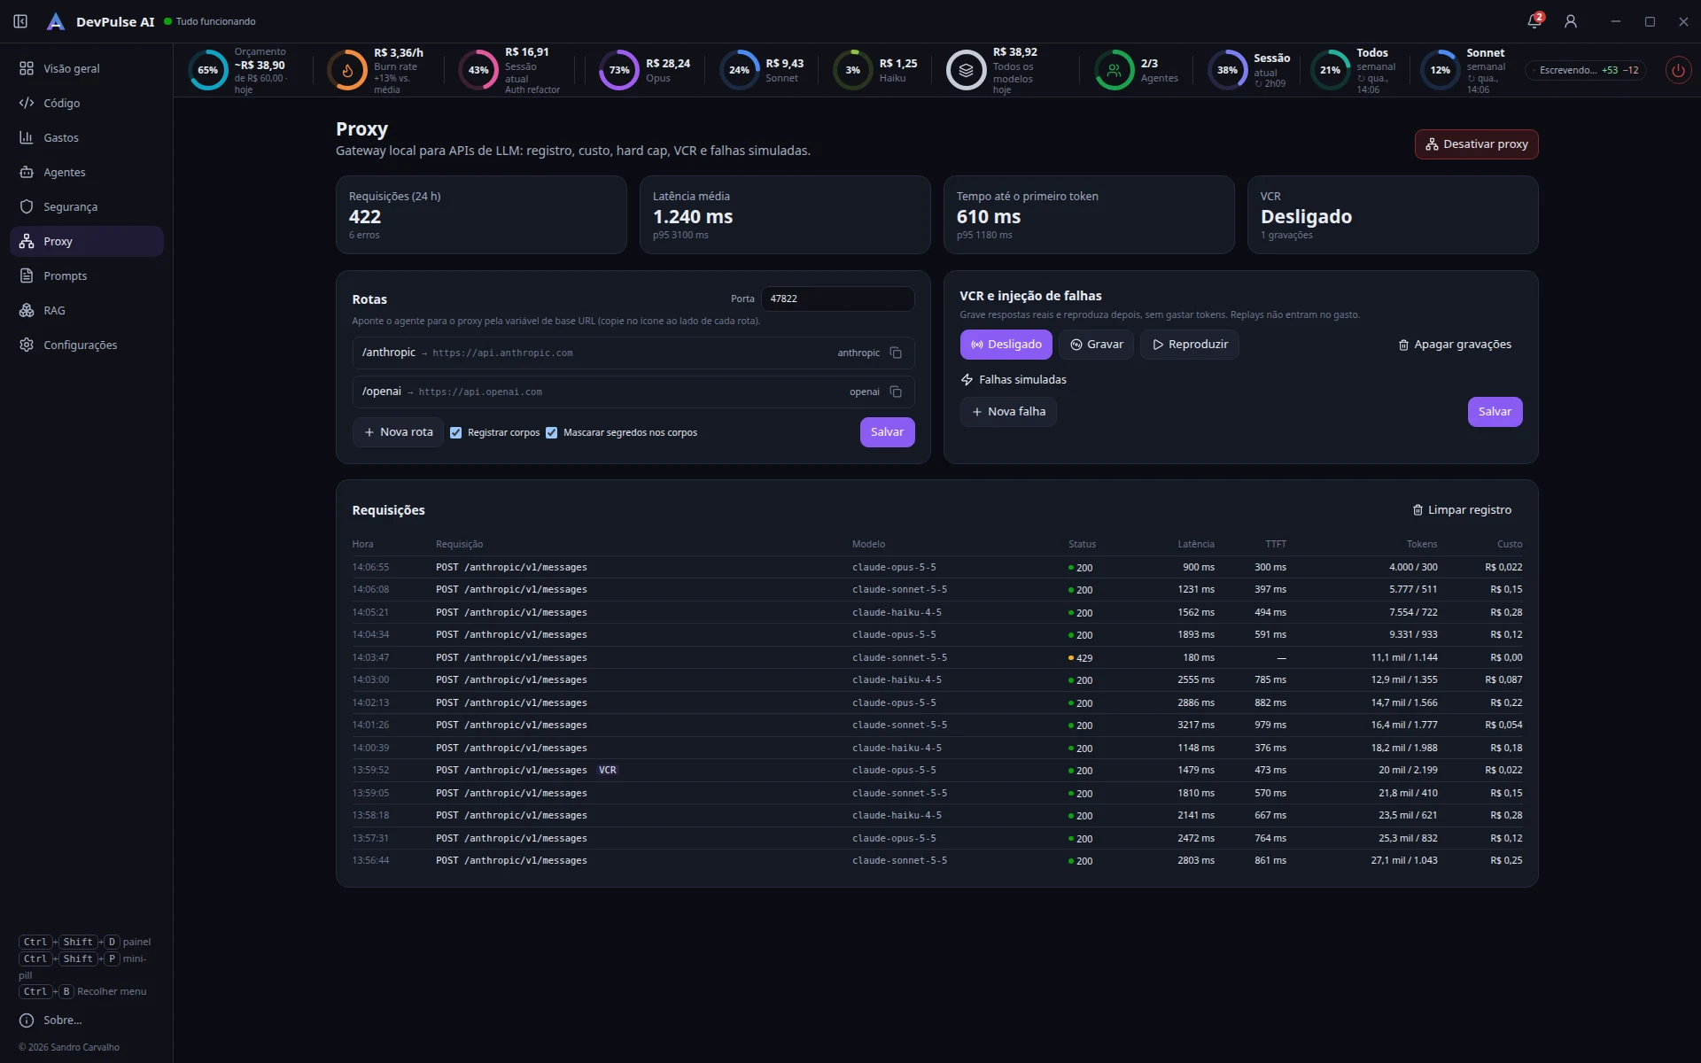Copy the /anthropic route URL
The width and height of the screenshot is (1701, 1063).
coord(896,353)
